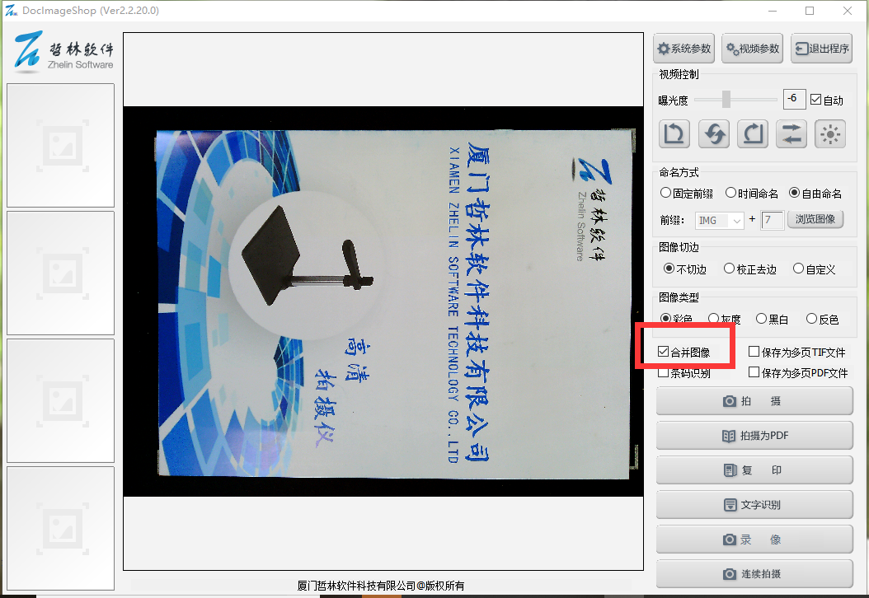Select the first empty thumbnail slot

pyautogui.click(x=60, y=146)
